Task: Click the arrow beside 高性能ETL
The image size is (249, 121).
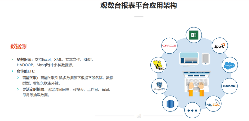Action: (12, 71)
